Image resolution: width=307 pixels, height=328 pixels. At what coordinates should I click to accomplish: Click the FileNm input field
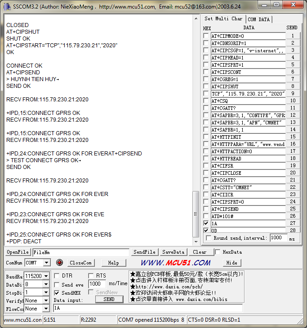click(x=81, y=252)
